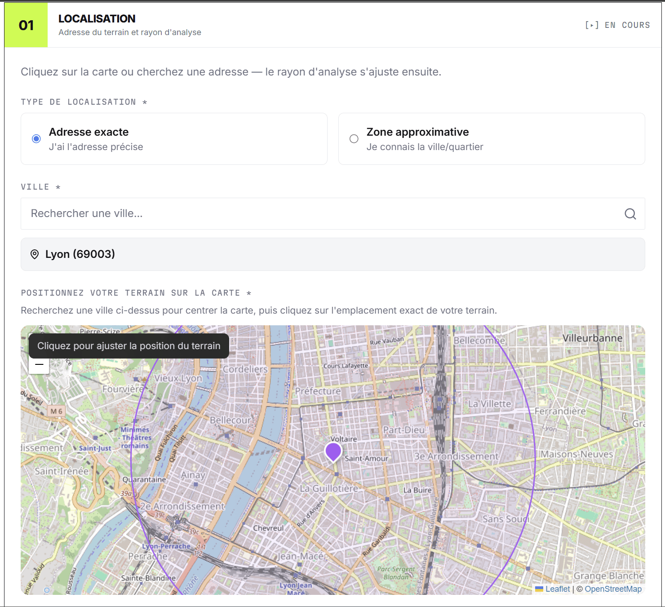This screenshot has width=665, height=607.
Task: Click the Ferrandière label on the map
Action: 560,411
